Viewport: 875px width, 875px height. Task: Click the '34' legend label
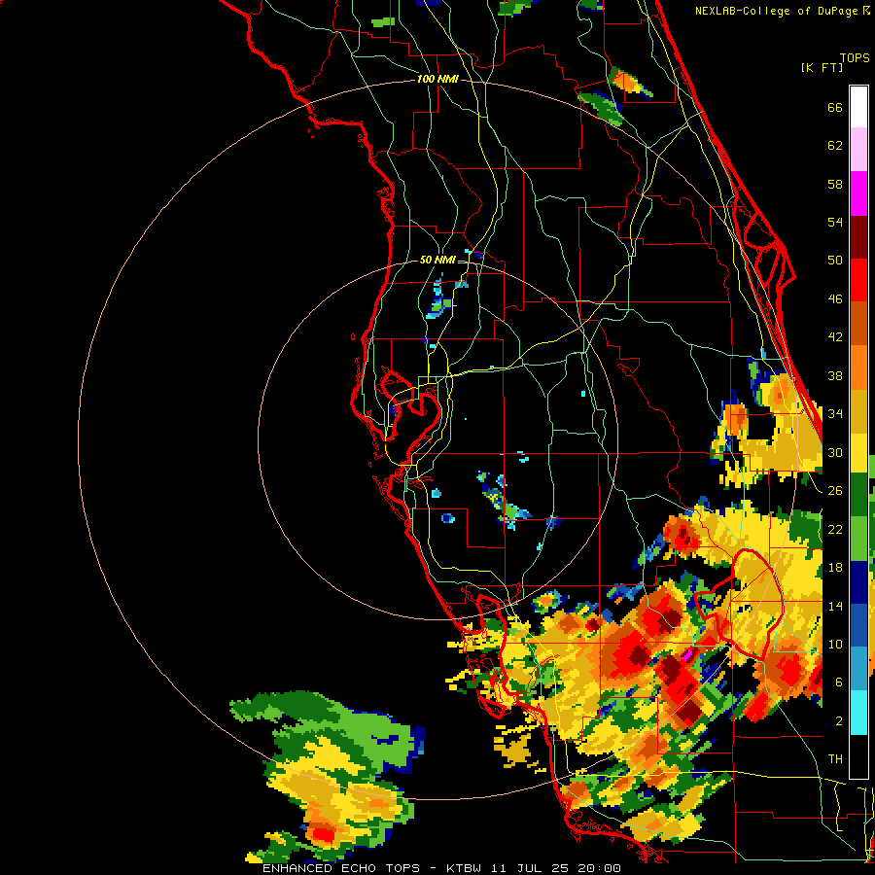point(835,414)
